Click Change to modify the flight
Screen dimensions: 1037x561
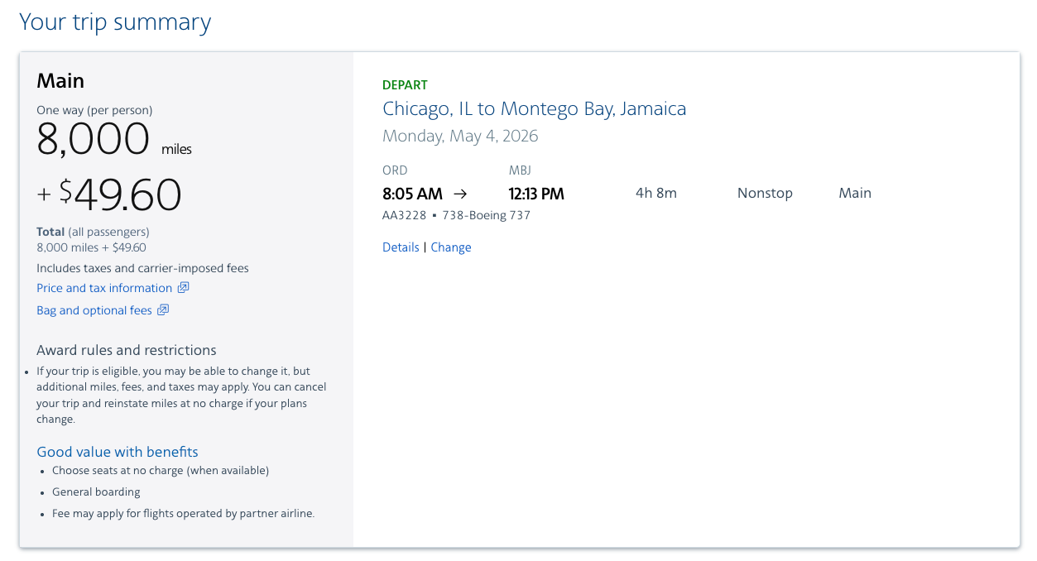coord(450,247)
